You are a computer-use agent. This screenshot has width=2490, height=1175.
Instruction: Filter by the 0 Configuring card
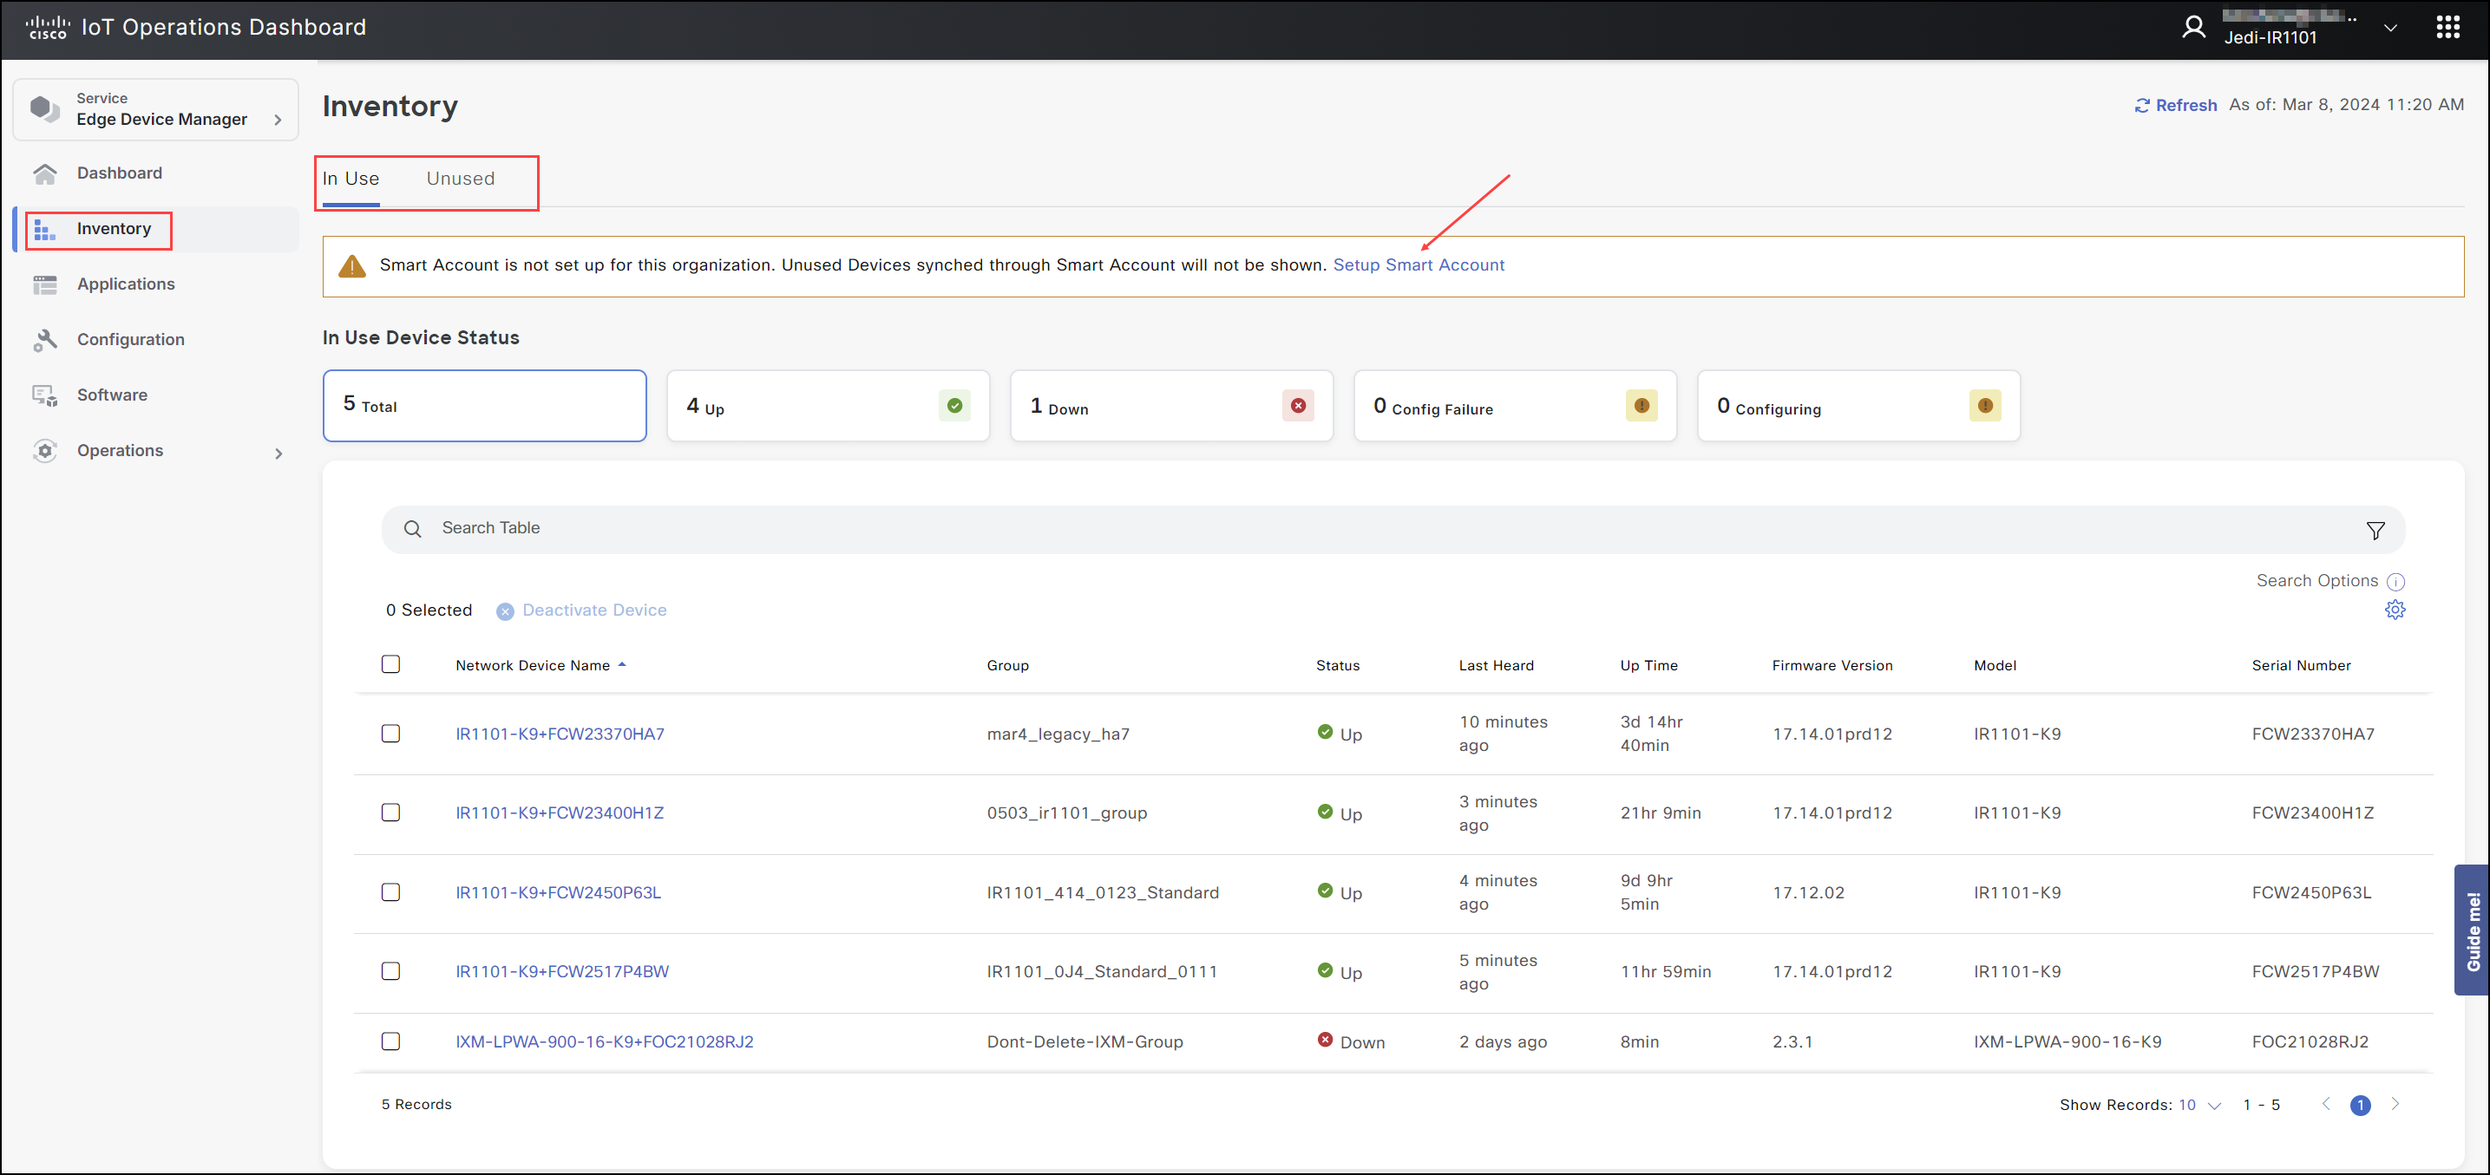pyautogui.click(x=1858, y=406)
